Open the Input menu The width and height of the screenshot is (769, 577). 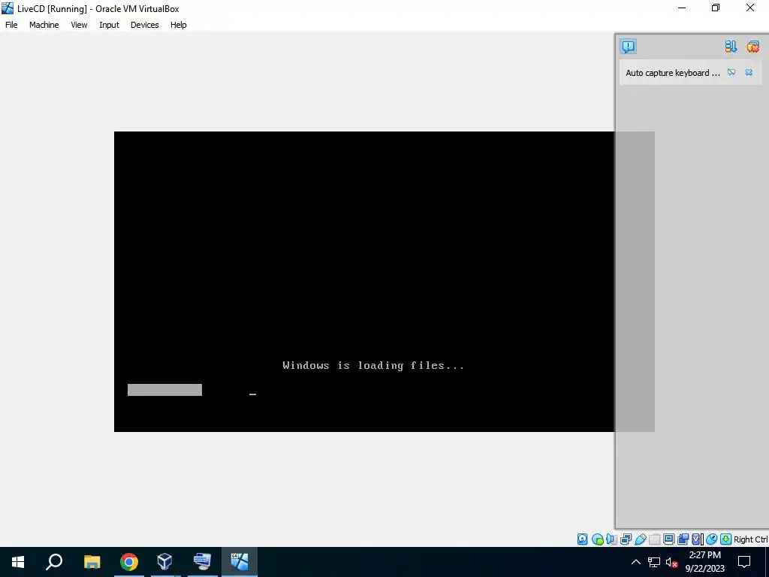[x=109, y=25]
